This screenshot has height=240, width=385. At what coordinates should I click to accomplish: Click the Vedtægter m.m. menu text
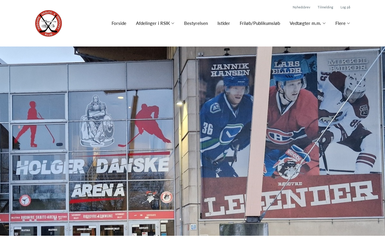coord(305,23)
